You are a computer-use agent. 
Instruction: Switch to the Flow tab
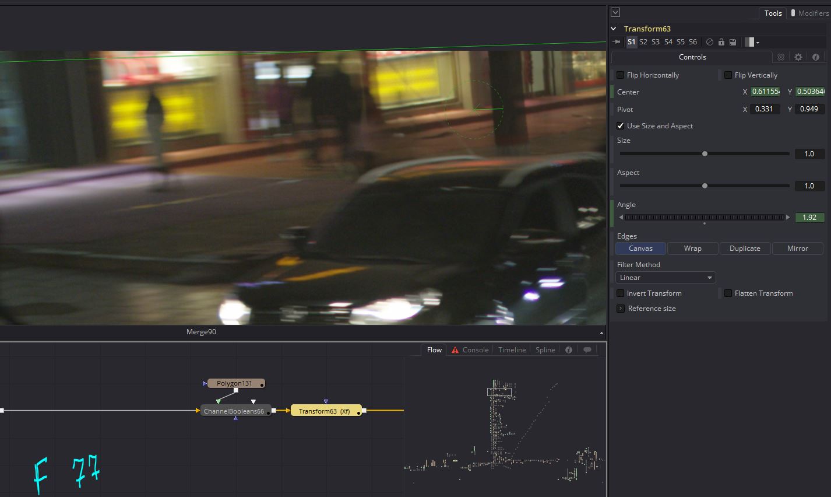(434, 350)
